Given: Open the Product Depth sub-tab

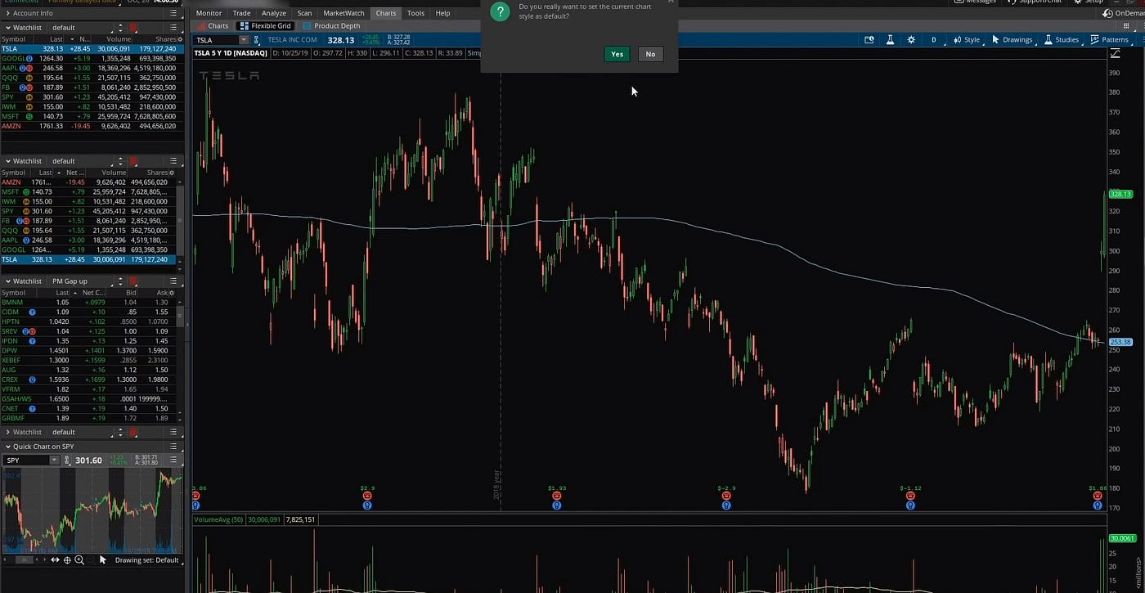Looking at the screenshot, I should [332, 26].
